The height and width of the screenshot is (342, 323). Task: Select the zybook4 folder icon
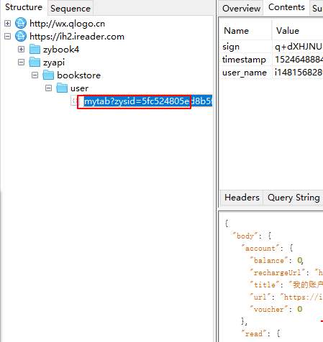coord(35,49)
